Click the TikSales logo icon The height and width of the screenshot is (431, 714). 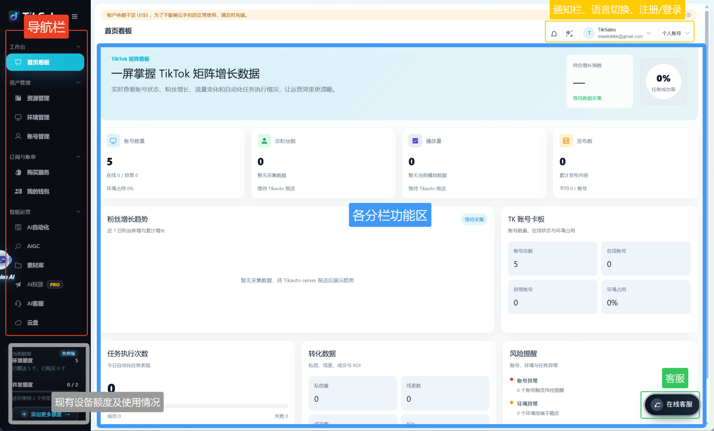(x=14, y=16)
